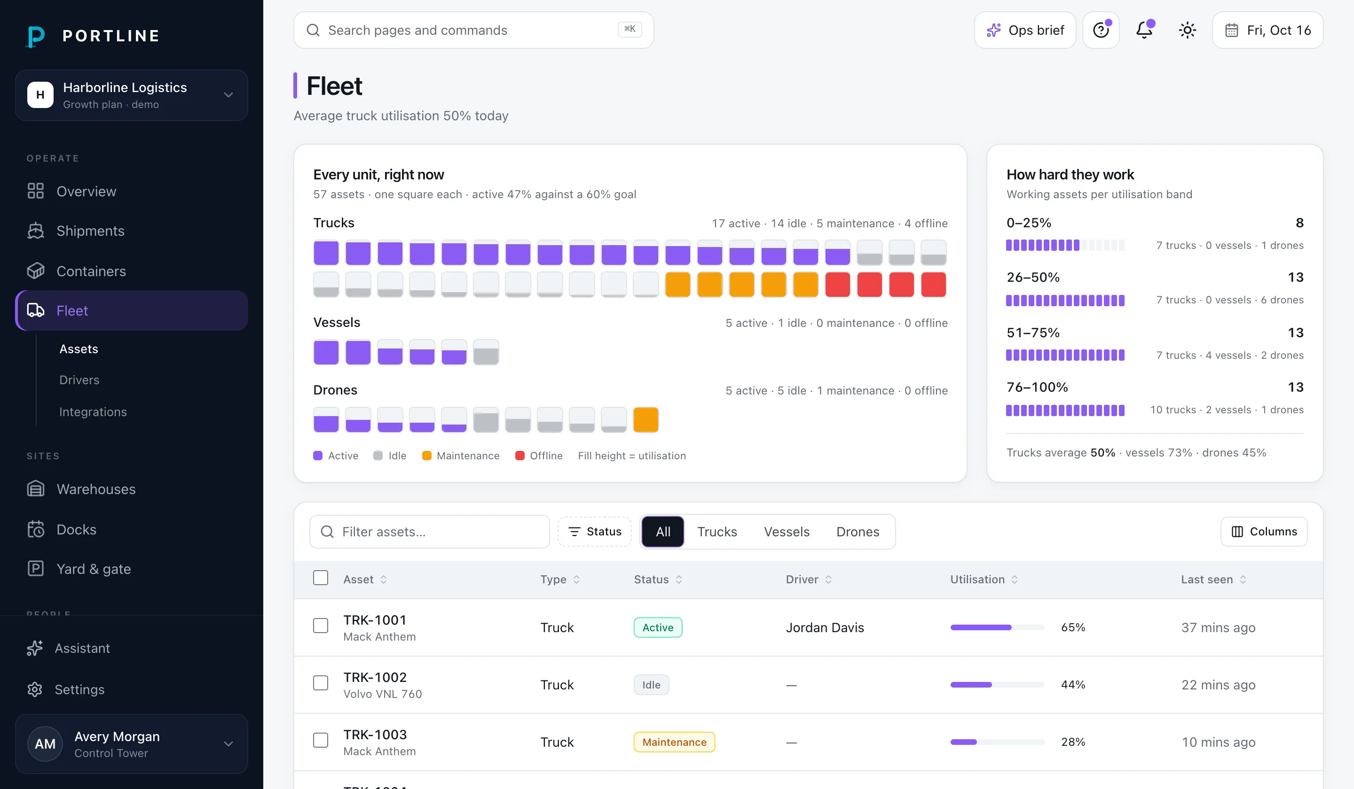Sort by the Utilisation column
The height and width of the screenshot is (789, 1354).
coord(984,579)
